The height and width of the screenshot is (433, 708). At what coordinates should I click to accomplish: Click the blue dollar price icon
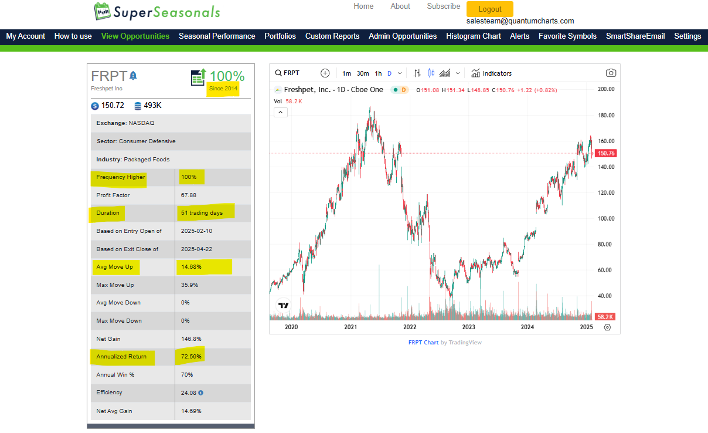coord(95,106)
